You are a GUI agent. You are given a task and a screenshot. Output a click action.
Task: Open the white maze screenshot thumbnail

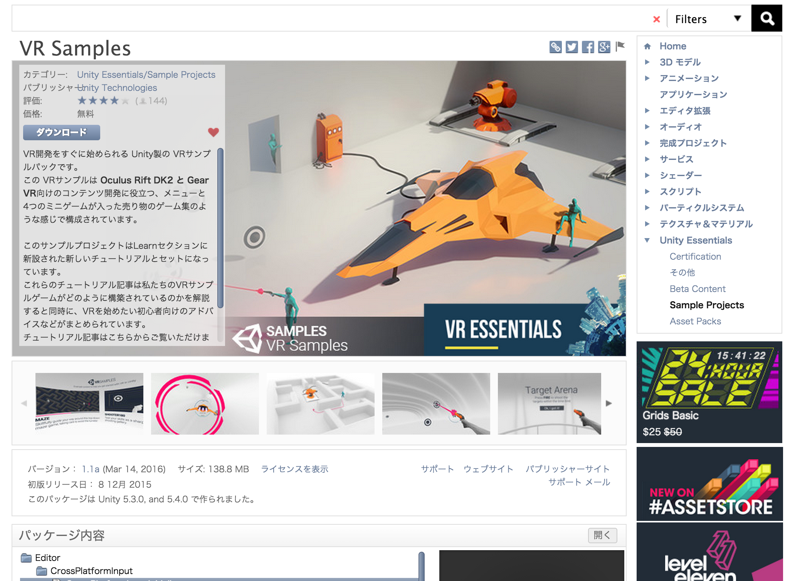coord(321,403)
